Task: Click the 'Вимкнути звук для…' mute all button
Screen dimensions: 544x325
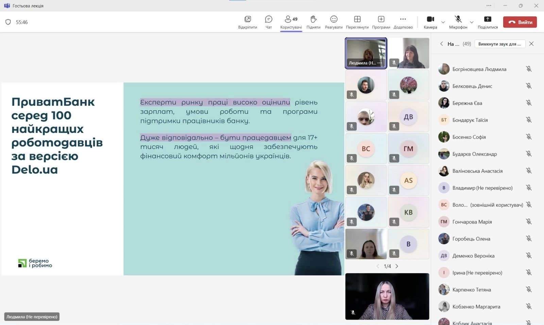Action: (x=499, y=44)
